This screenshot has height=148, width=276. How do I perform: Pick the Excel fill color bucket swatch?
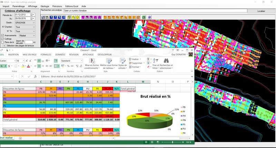(23, 66)
